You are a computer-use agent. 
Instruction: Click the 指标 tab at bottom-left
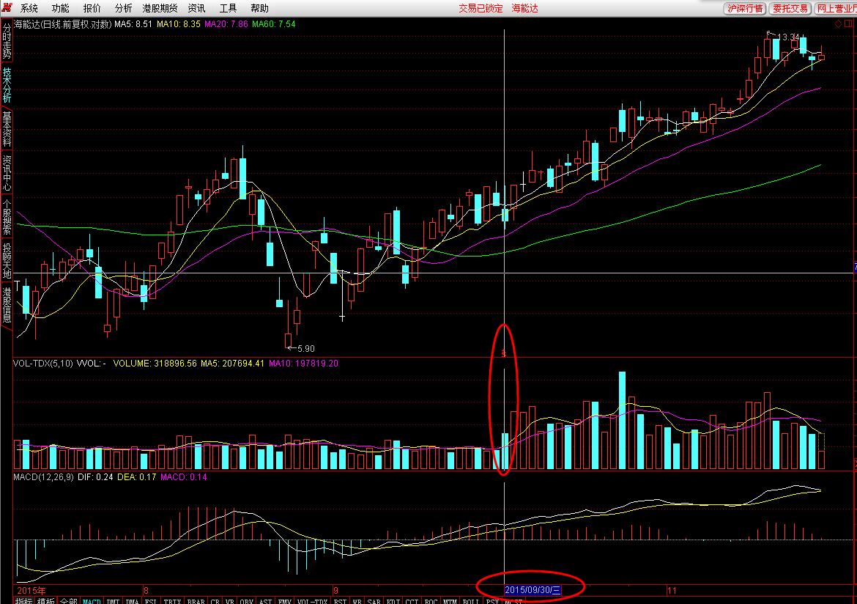click(23, 601)
